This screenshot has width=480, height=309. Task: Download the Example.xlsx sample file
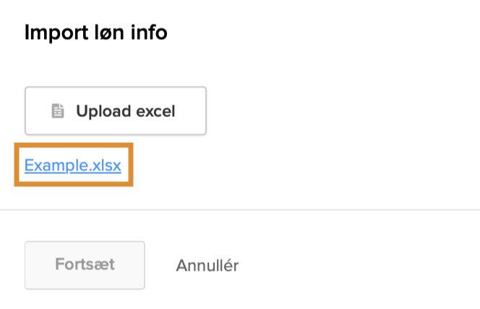coord(73,165)
